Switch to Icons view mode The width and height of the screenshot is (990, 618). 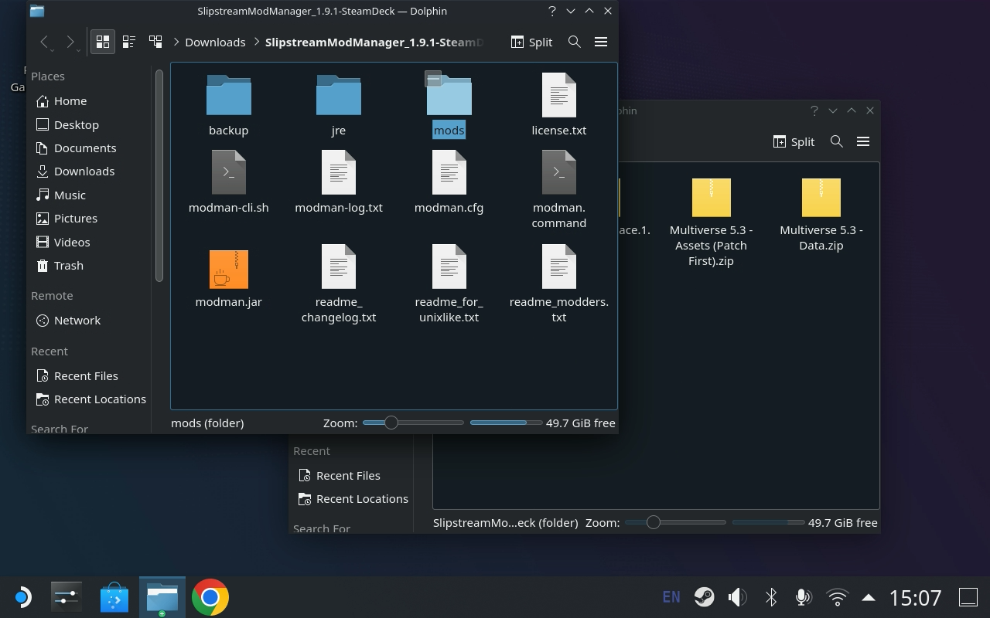click(103, 42)
